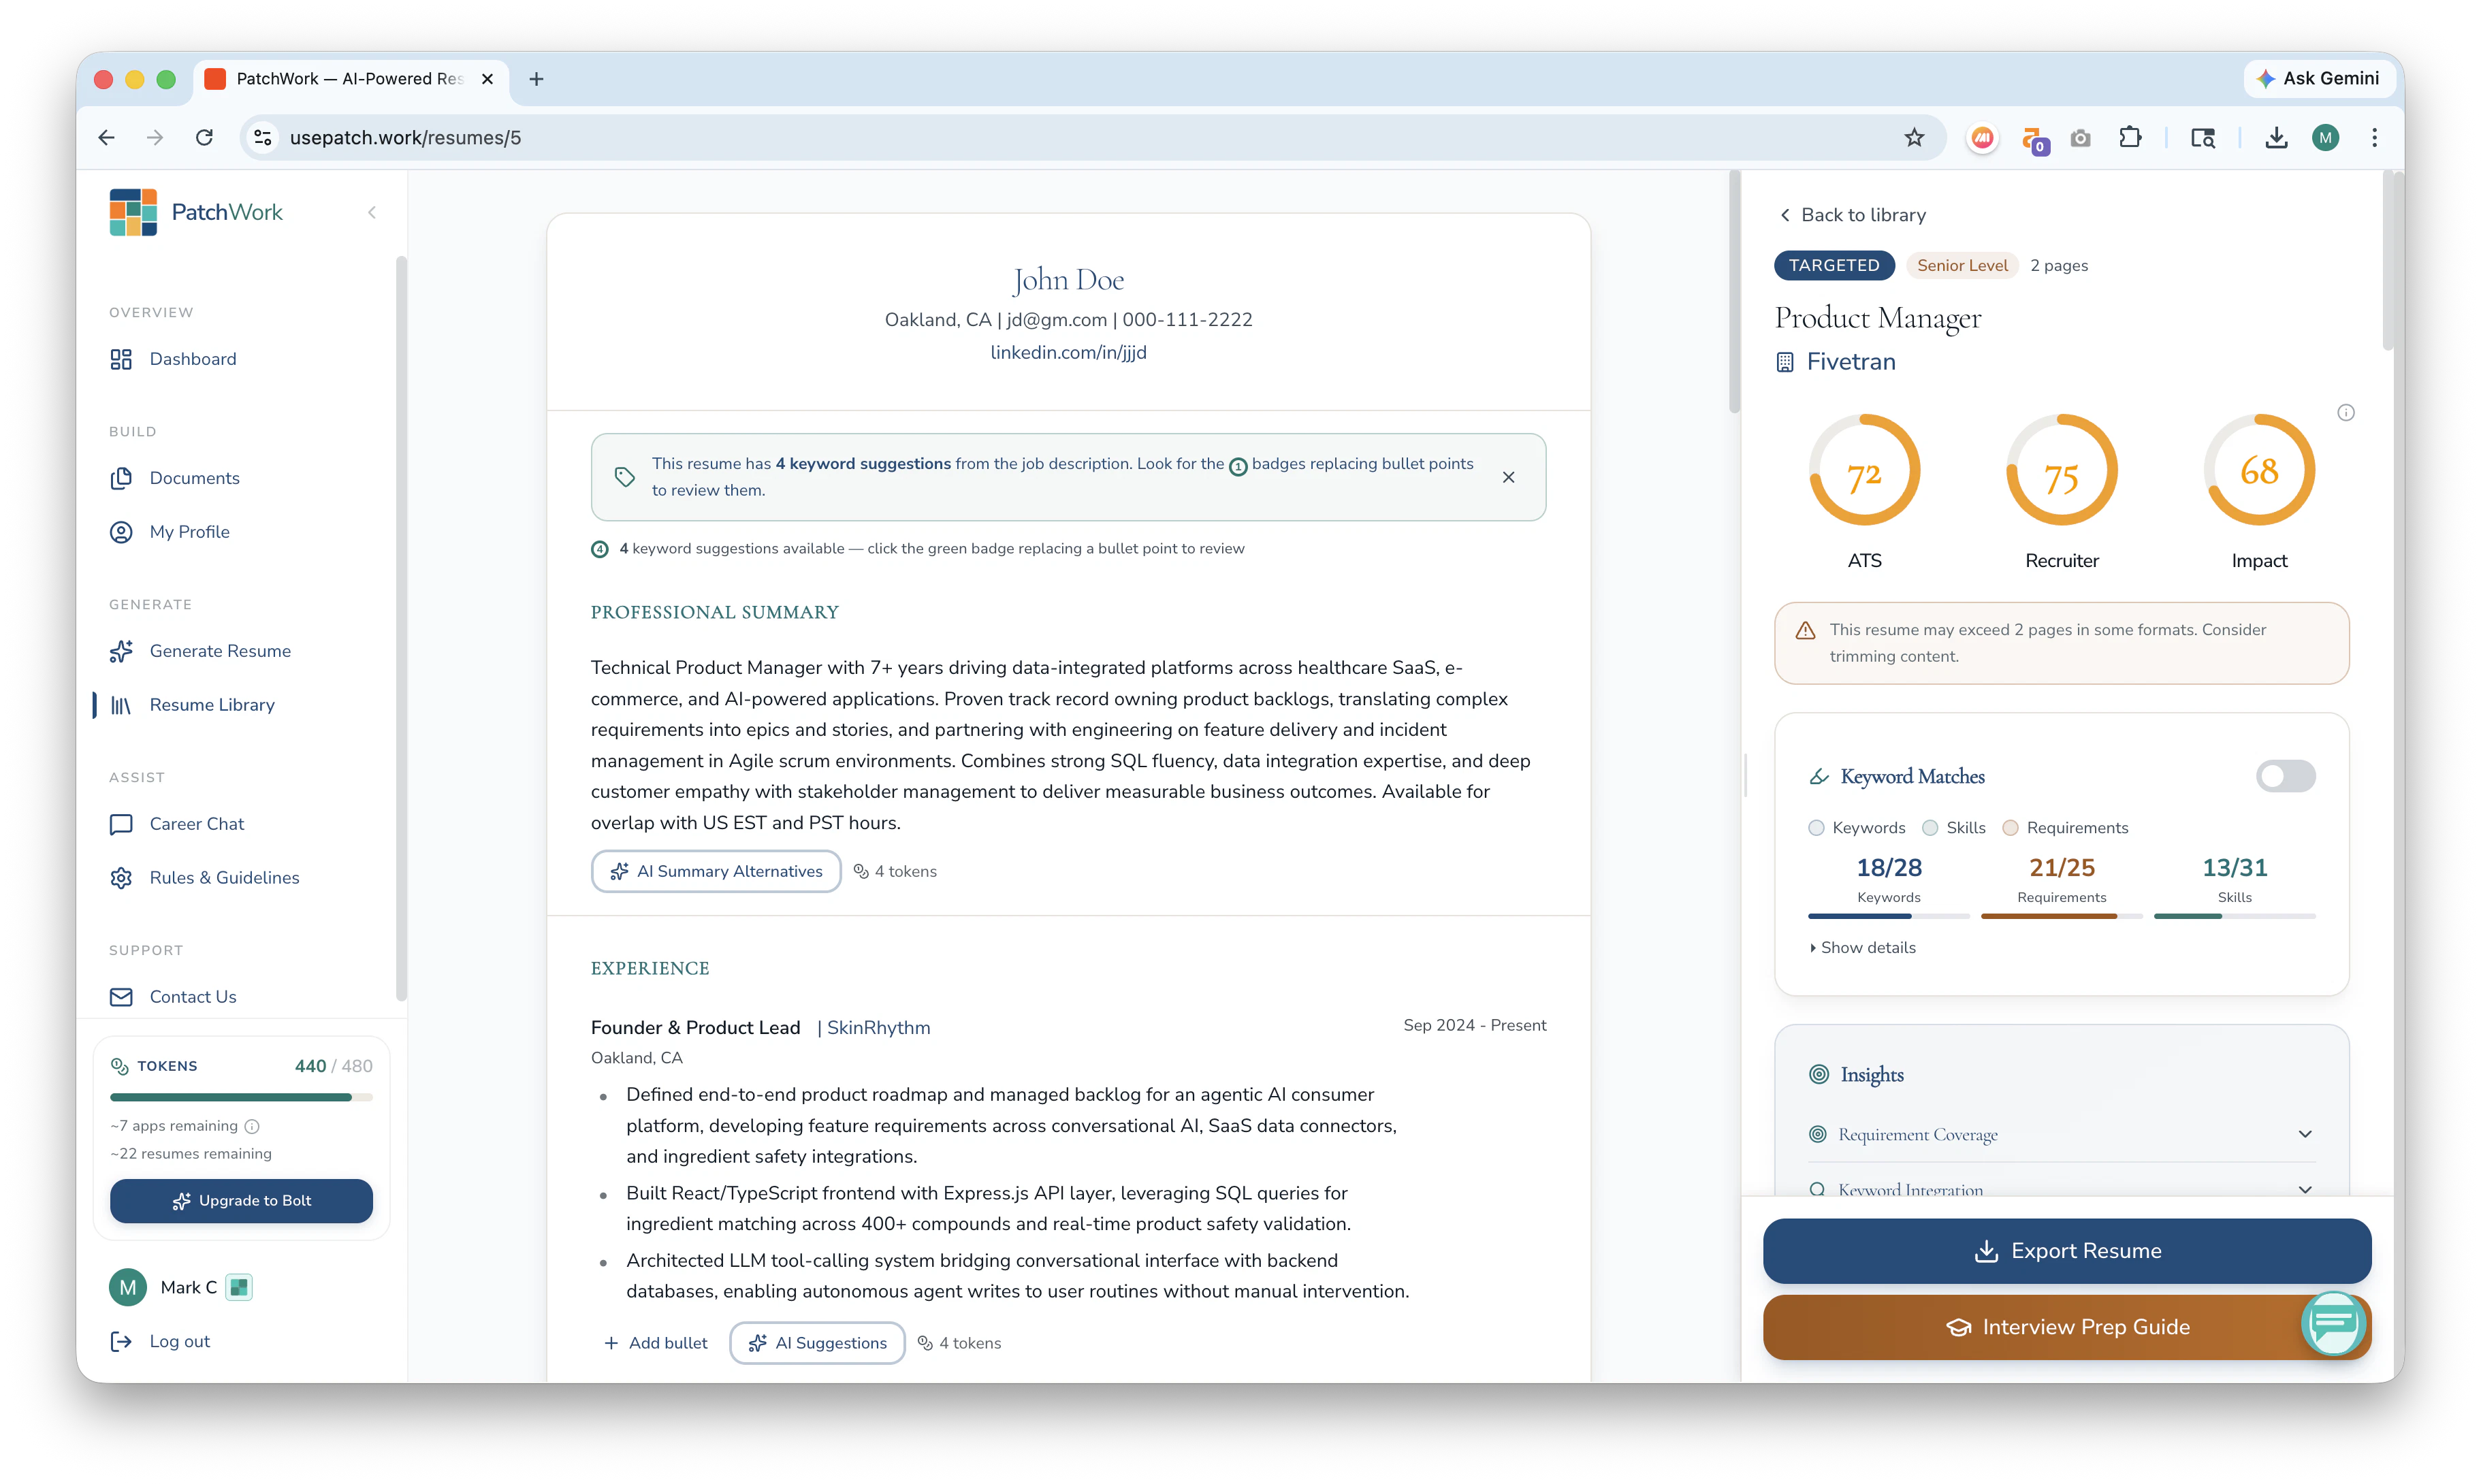Bookmark page with star icon
This screenshot has width=2481, height=1484.
pos(1913,138)
